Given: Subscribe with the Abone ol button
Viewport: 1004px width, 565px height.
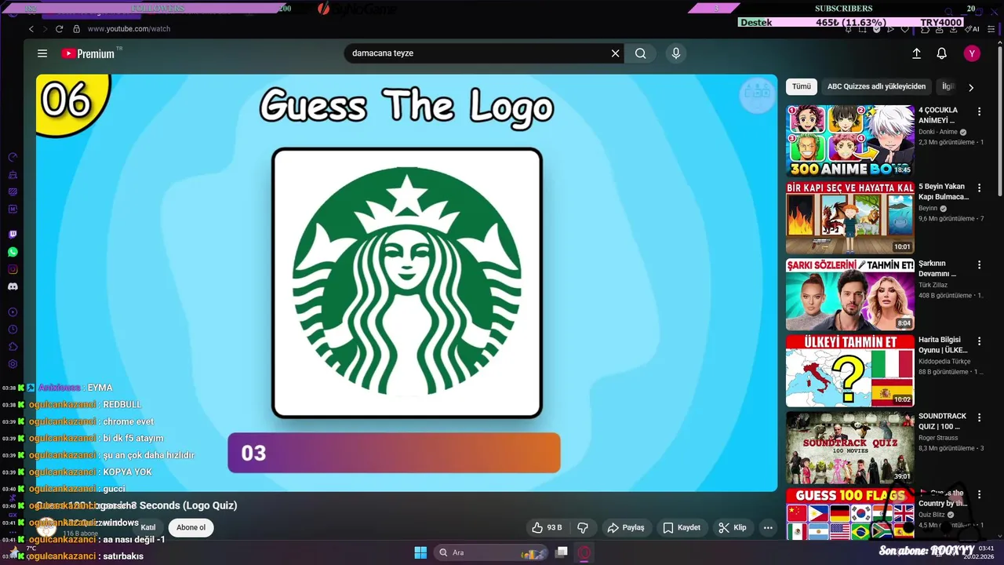Looking at the screenshot, I should pos(191,527).
